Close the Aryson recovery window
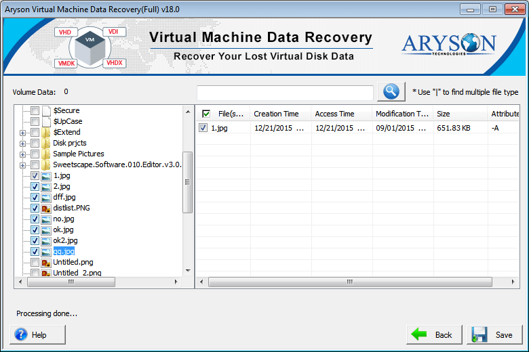Screen dimensions: 529x352 pos(515,9)
